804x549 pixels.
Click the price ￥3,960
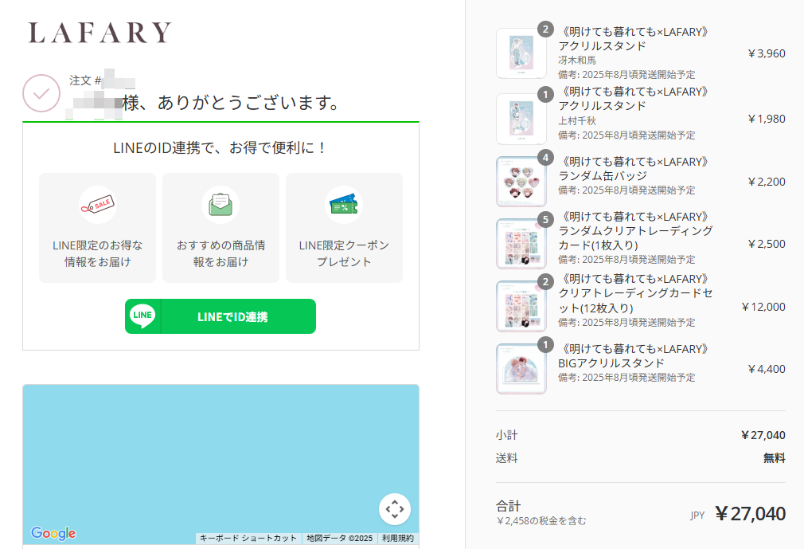click(767, 53)
